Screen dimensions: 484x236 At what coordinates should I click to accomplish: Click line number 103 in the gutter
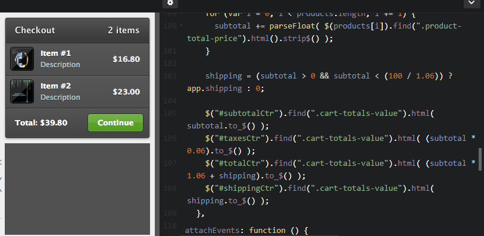click(170, 75)
